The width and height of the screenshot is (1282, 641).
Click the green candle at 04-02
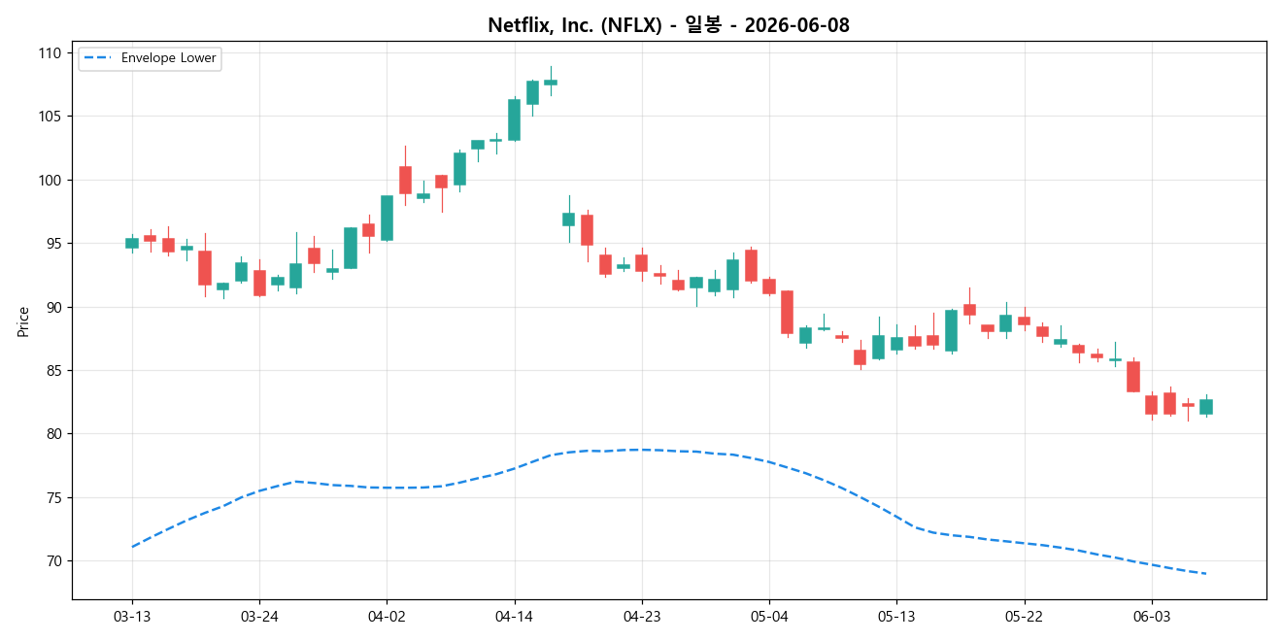click(x=387, y=219)
